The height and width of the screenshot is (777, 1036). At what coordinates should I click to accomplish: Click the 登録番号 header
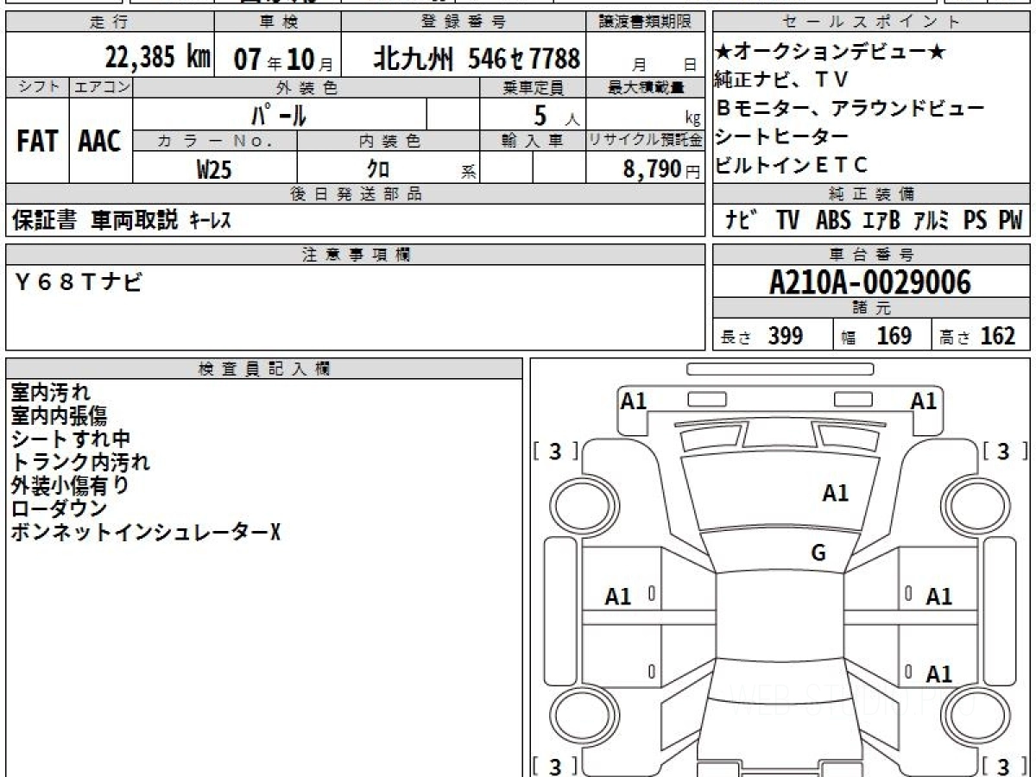(x=464, y=22)
